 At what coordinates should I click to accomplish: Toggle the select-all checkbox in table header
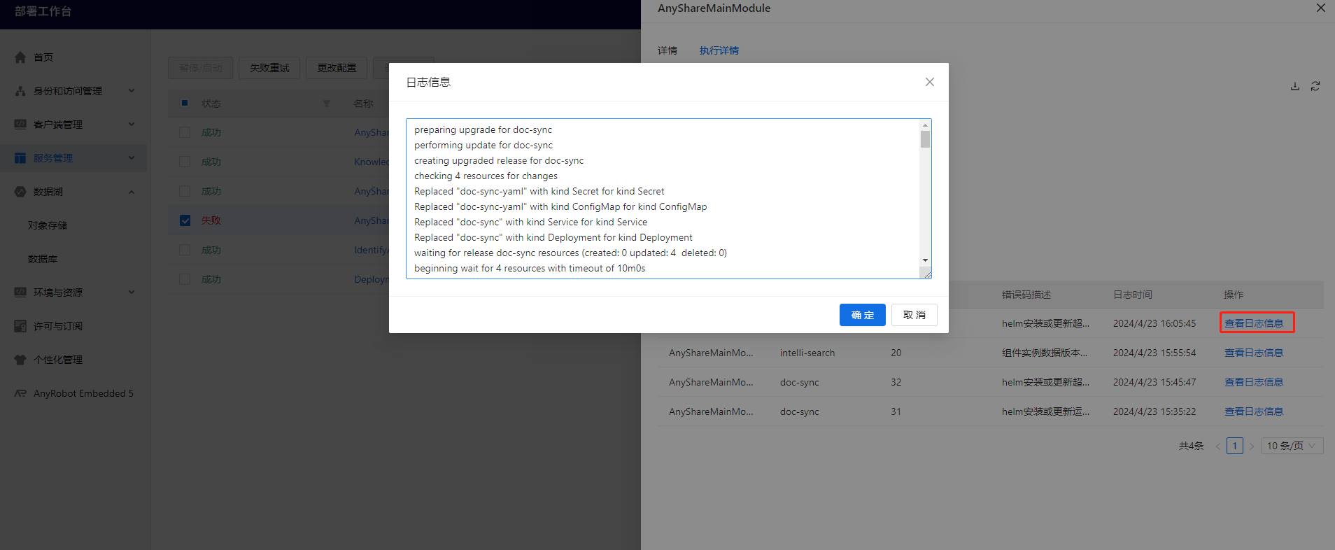coord(185,103)
